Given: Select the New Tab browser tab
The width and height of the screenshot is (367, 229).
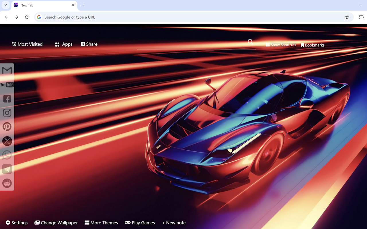Looking at the screenshot, I should pos(40,5).
